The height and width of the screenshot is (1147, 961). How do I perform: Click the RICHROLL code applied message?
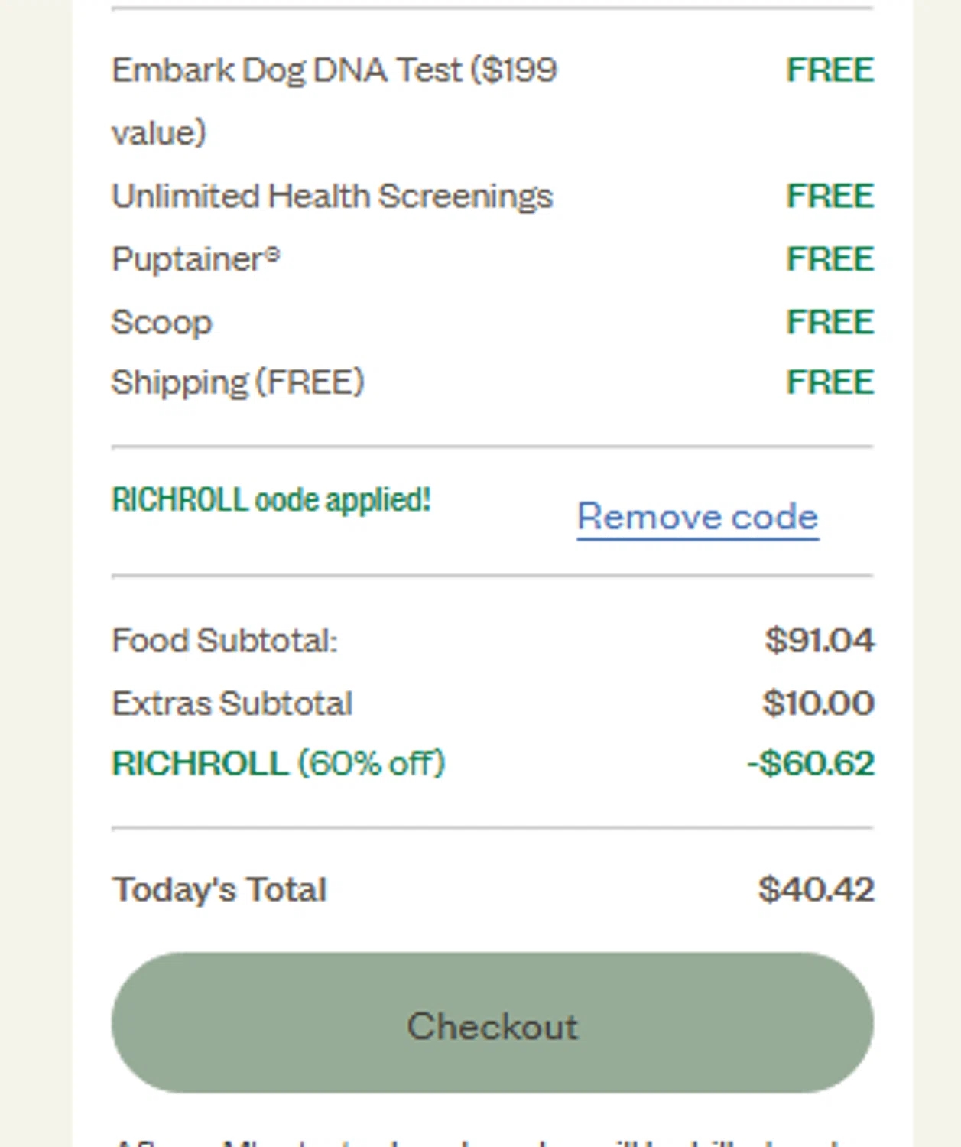coord(271,500)
